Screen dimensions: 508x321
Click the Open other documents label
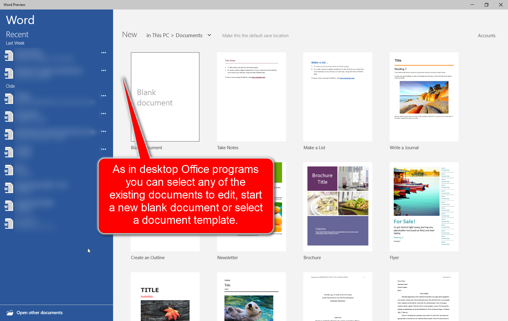[40, 313]
